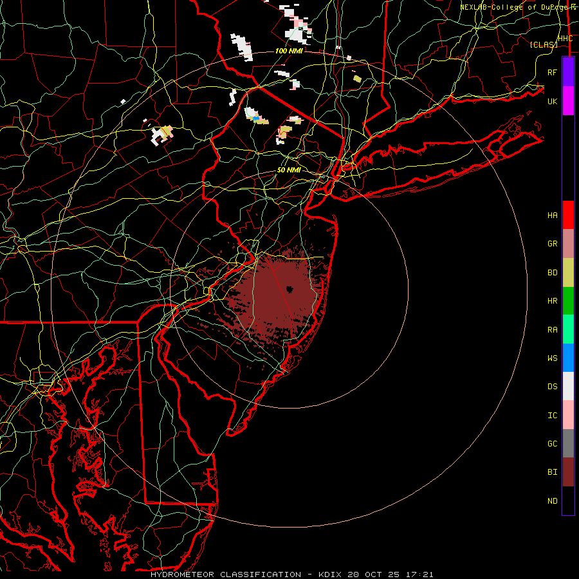579x579 pixels.
Task: Click the 'RA' legend label
Action: pos(553,330)
